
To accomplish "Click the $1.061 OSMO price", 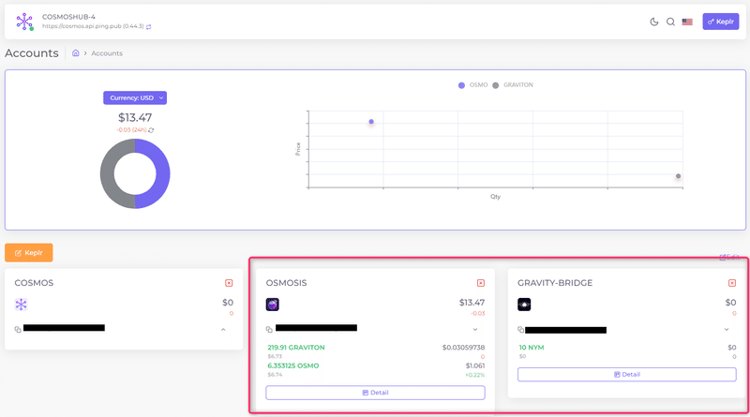I will click(475, 365).
